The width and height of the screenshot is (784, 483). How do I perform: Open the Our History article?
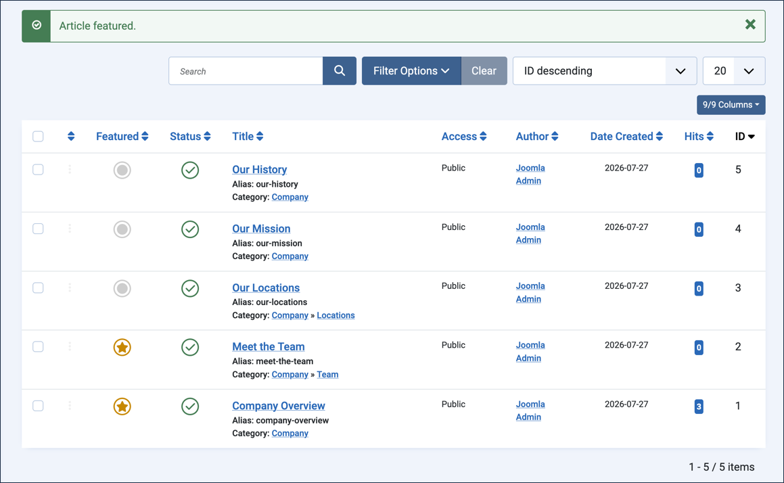(260, 170)
